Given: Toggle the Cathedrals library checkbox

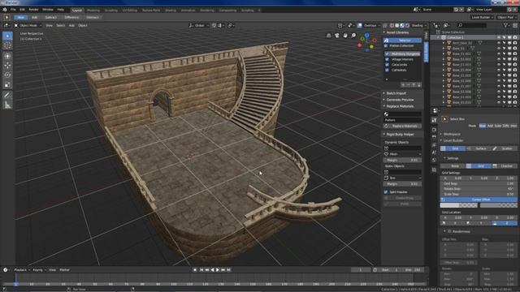Looking at the screenshot, I should [387, 70].
